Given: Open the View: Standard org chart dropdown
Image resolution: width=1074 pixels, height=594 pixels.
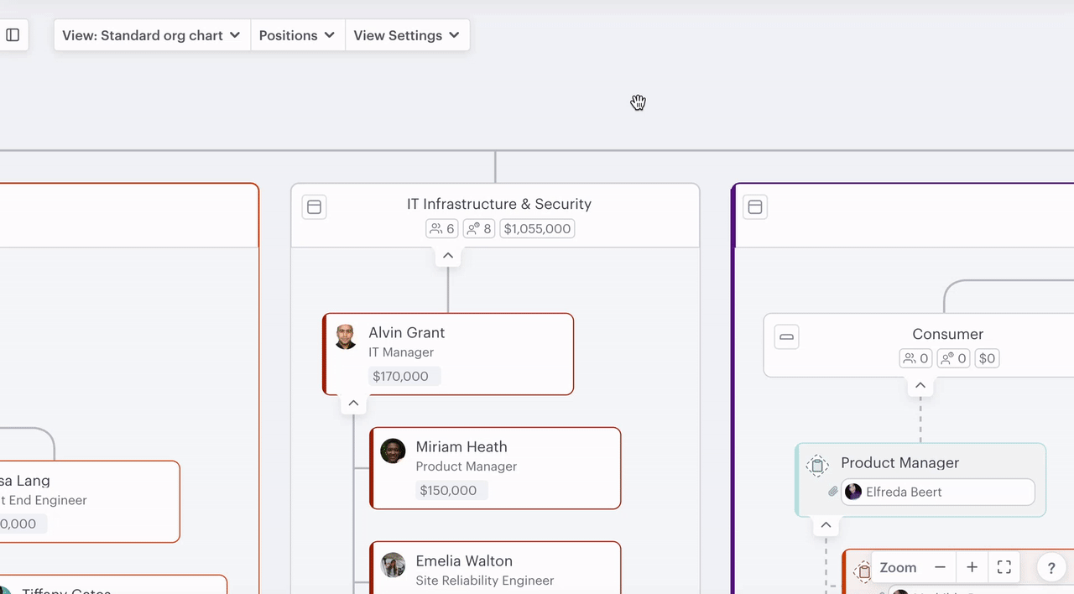Looking at the screenshot, I should tap(151, 35).
